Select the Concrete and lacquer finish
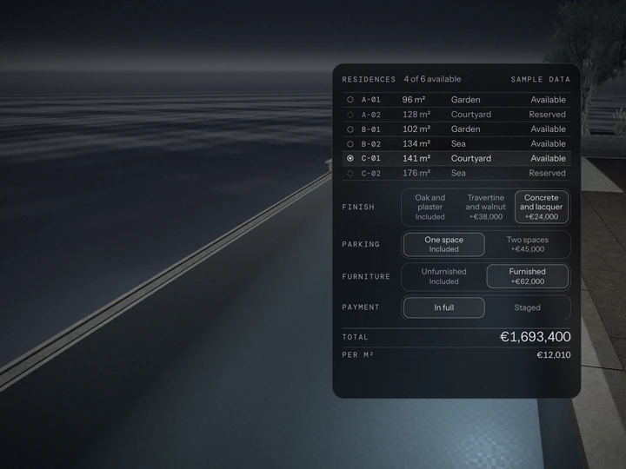The image size is (626, 469). coord(542,207)
